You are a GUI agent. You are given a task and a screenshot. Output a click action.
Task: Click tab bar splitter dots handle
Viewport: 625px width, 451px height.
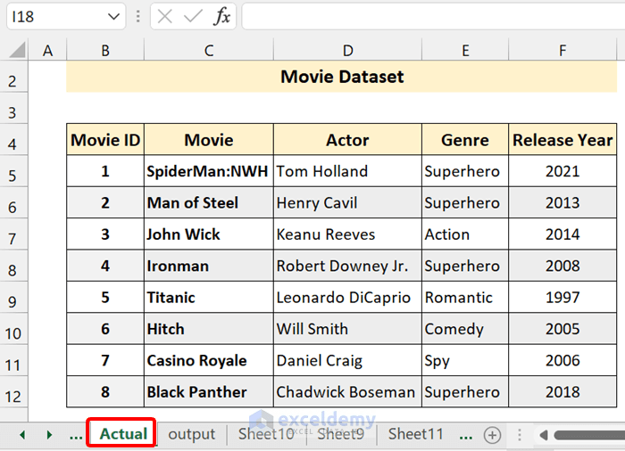(x=520, y=435)
